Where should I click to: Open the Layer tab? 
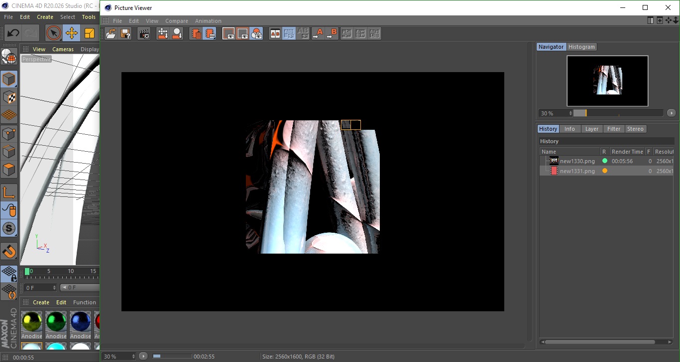pyautogui.click(x=592, y=129)
